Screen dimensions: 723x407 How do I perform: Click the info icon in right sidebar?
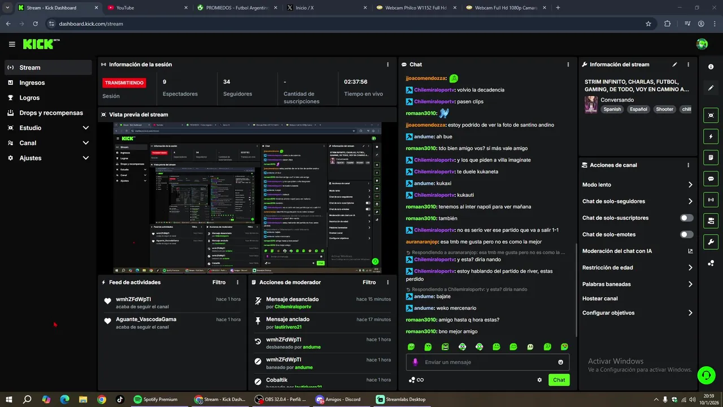[711, 67]
